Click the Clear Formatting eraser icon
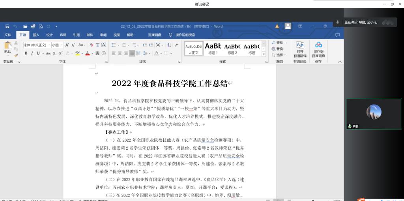This screenshot has height=201, width=404. [92, 45]
